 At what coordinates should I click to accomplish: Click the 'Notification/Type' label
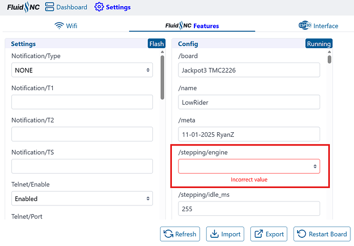pos(36,56)
